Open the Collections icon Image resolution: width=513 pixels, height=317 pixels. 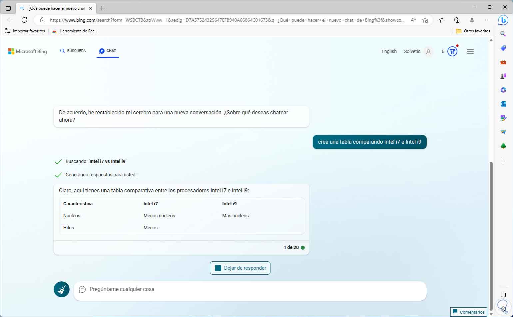pos(457,20)
